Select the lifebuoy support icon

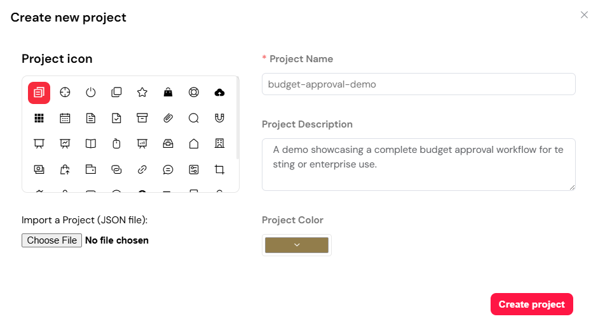194,93
